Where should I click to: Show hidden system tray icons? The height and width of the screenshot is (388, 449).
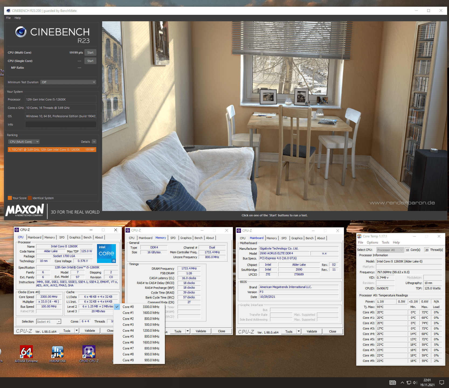coord(402,383)
